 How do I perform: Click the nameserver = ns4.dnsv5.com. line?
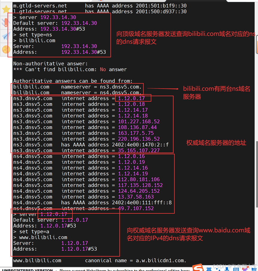(x=77, y=92)
